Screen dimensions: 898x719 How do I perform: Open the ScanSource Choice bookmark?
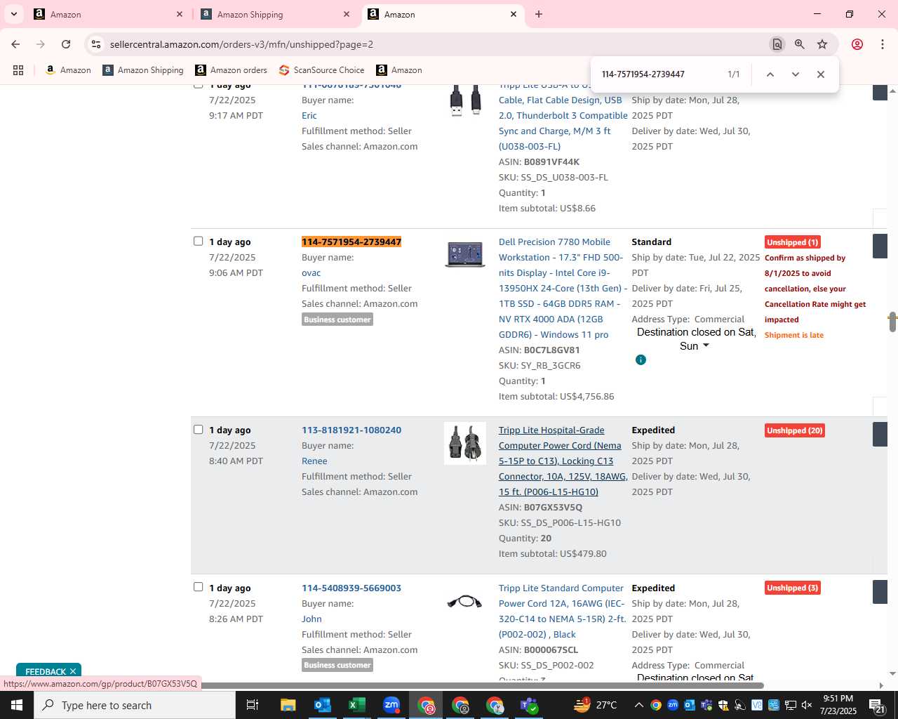[x=321, y=70]
